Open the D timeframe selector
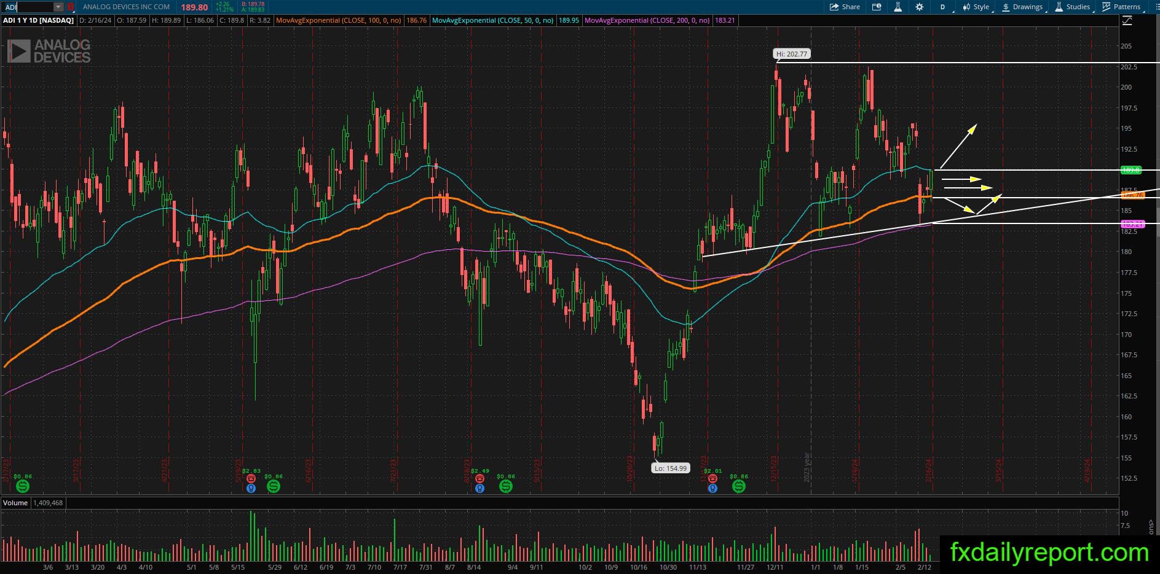Screen dimensions: 1160x574 pos(942,7)
